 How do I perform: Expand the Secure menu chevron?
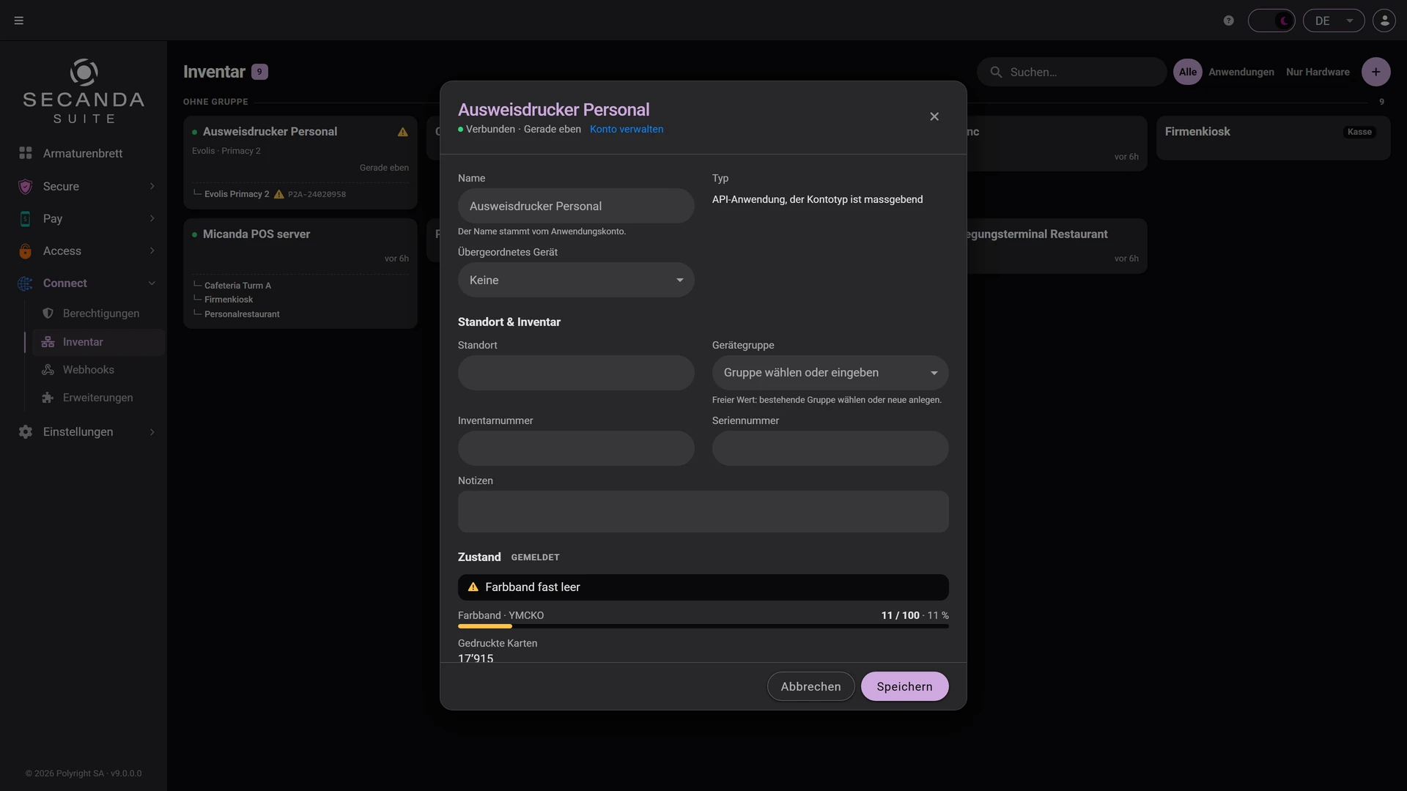152,186
